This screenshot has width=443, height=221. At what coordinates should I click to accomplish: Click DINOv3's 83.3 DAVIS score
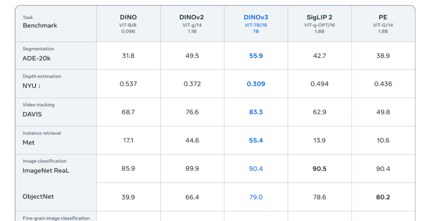256,112
